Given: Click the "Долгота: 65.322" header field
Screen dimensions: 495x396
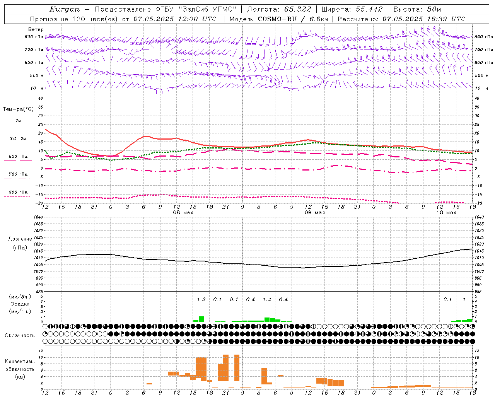Looking at the screenshot, I should coord(279,9).
